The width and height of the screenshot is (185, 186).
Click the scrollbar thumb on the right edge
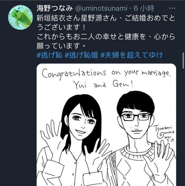tap(183, 61)
